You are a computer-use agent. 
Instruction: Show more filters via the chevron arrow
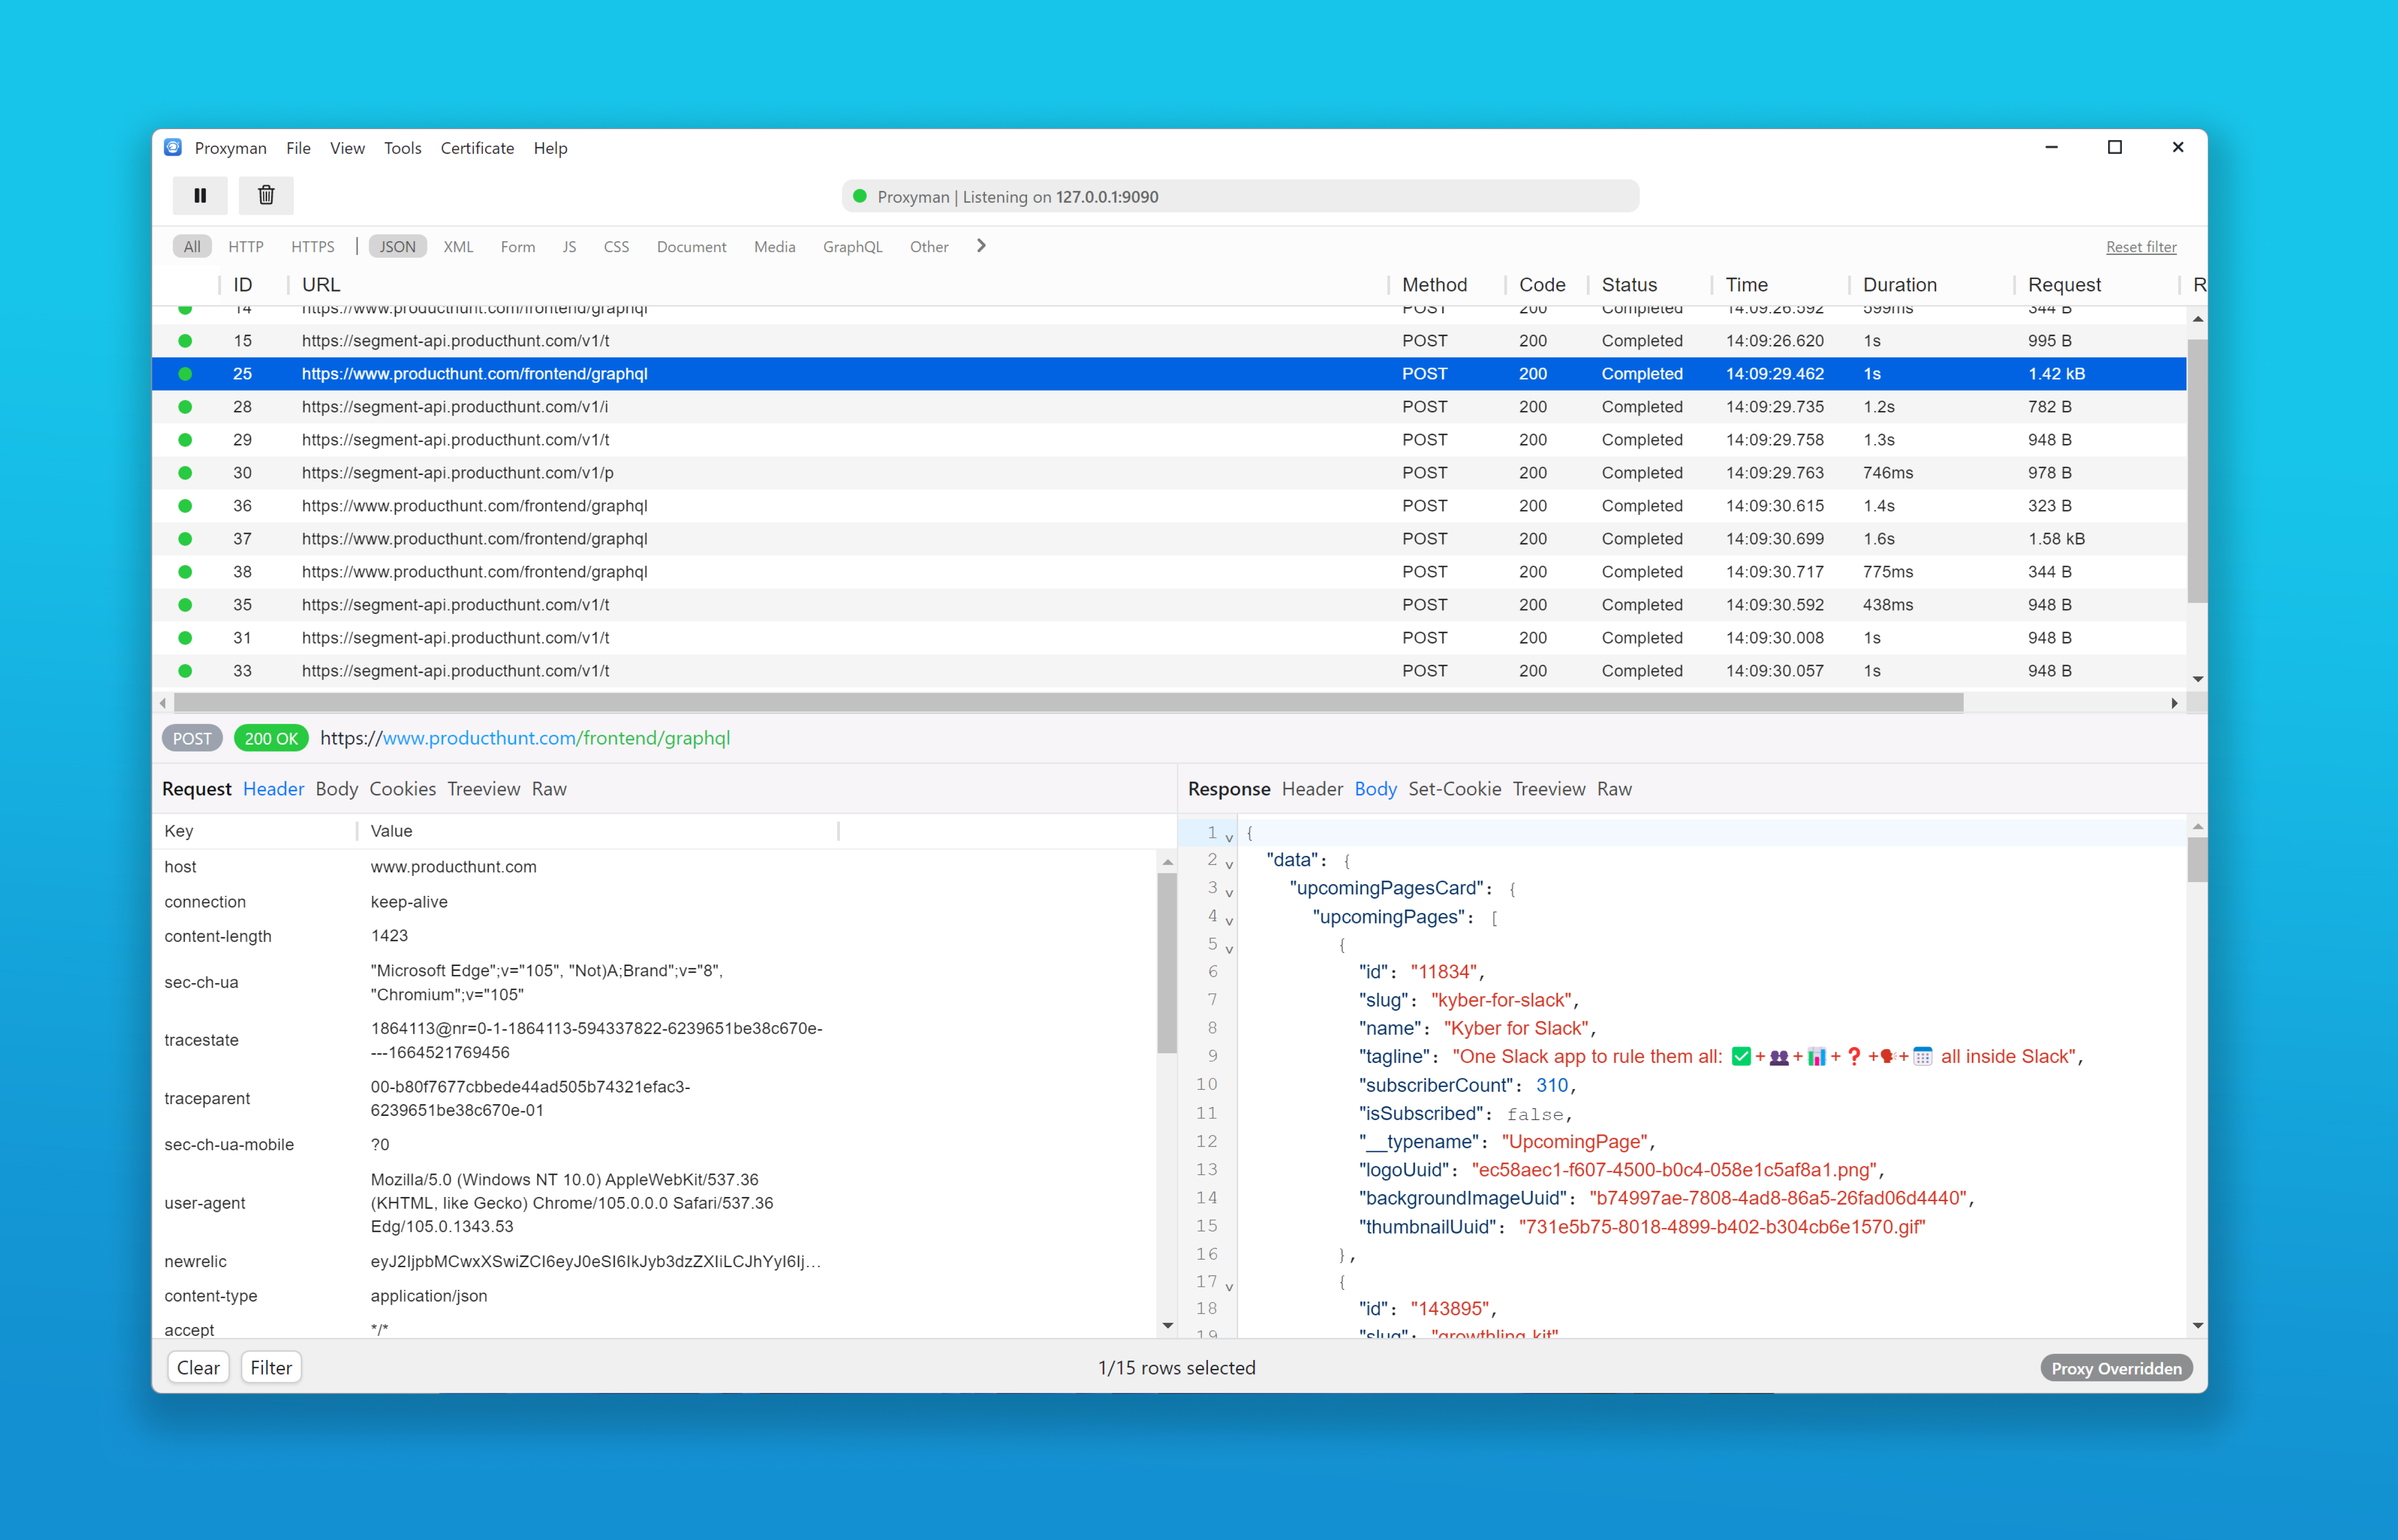981,246
